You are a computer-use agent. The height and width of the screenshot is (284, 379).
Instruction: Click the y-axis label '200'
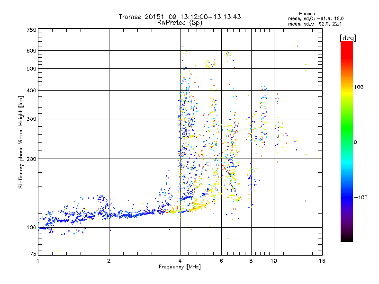click(31, 159)
